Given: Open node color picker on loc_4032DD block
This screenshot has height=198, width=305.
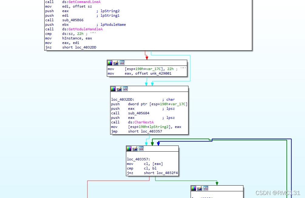Looking at the screenshot, I should (x=113, y=89).
